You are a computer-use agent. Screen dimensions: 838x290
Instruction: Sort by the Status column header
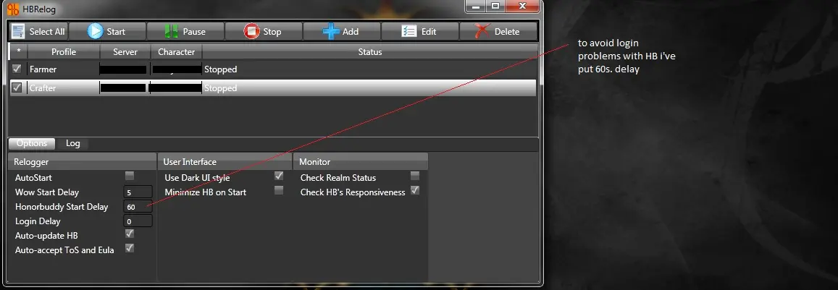pos(370,52)
